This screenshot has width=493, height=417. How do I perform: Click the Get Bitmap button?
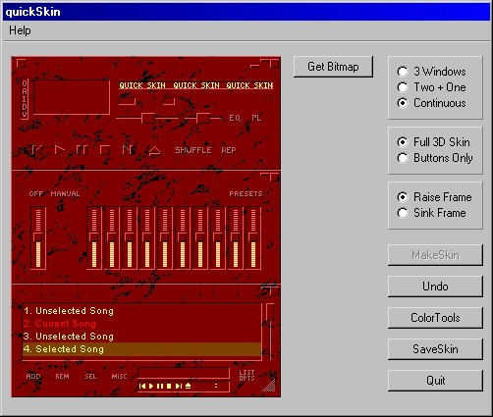pos(333,67)
